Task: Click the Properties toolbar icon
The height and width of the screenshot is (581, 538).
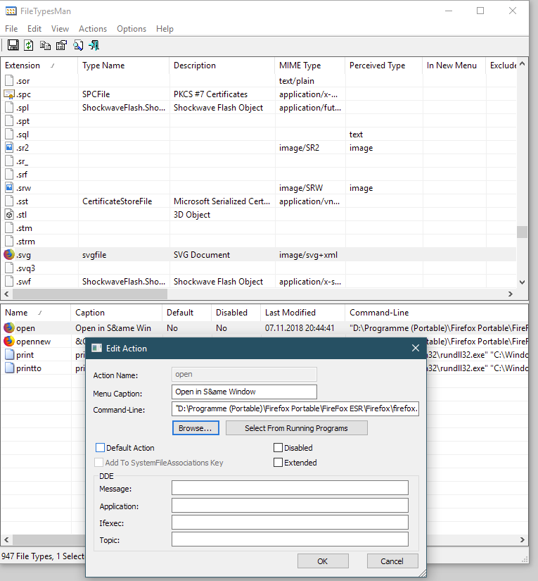Action: (61, 46)
